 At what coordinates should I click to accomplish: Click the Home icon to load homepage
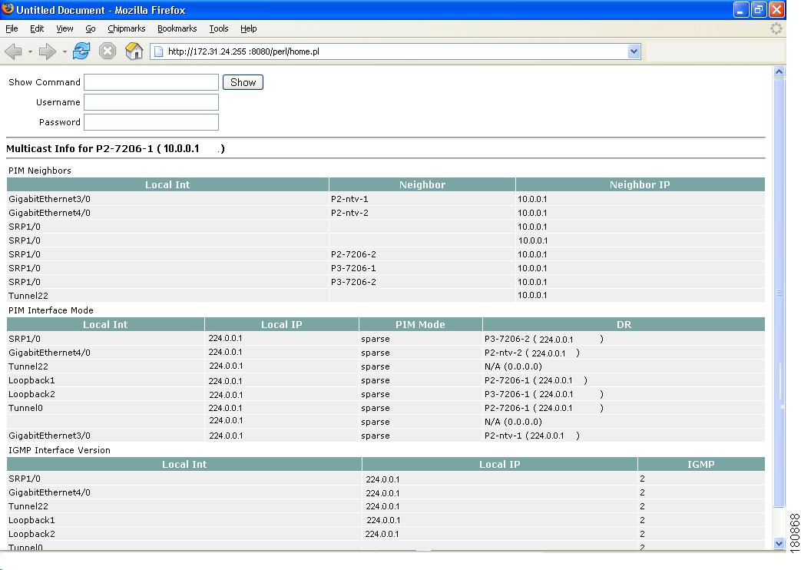(133, 51)
